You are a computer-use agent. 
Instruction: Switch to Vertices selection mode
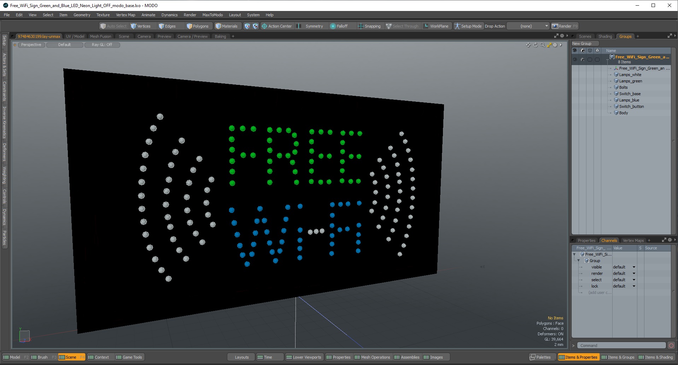click(141, 26)
